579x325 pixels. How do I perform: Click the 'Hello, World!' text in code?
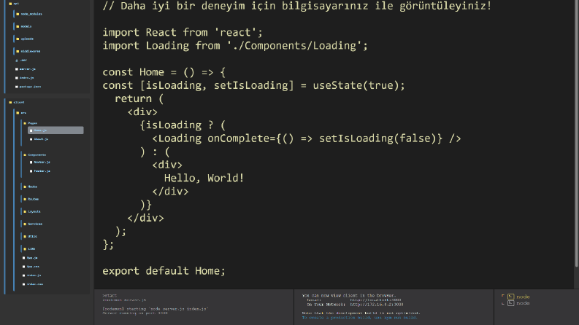204,178
